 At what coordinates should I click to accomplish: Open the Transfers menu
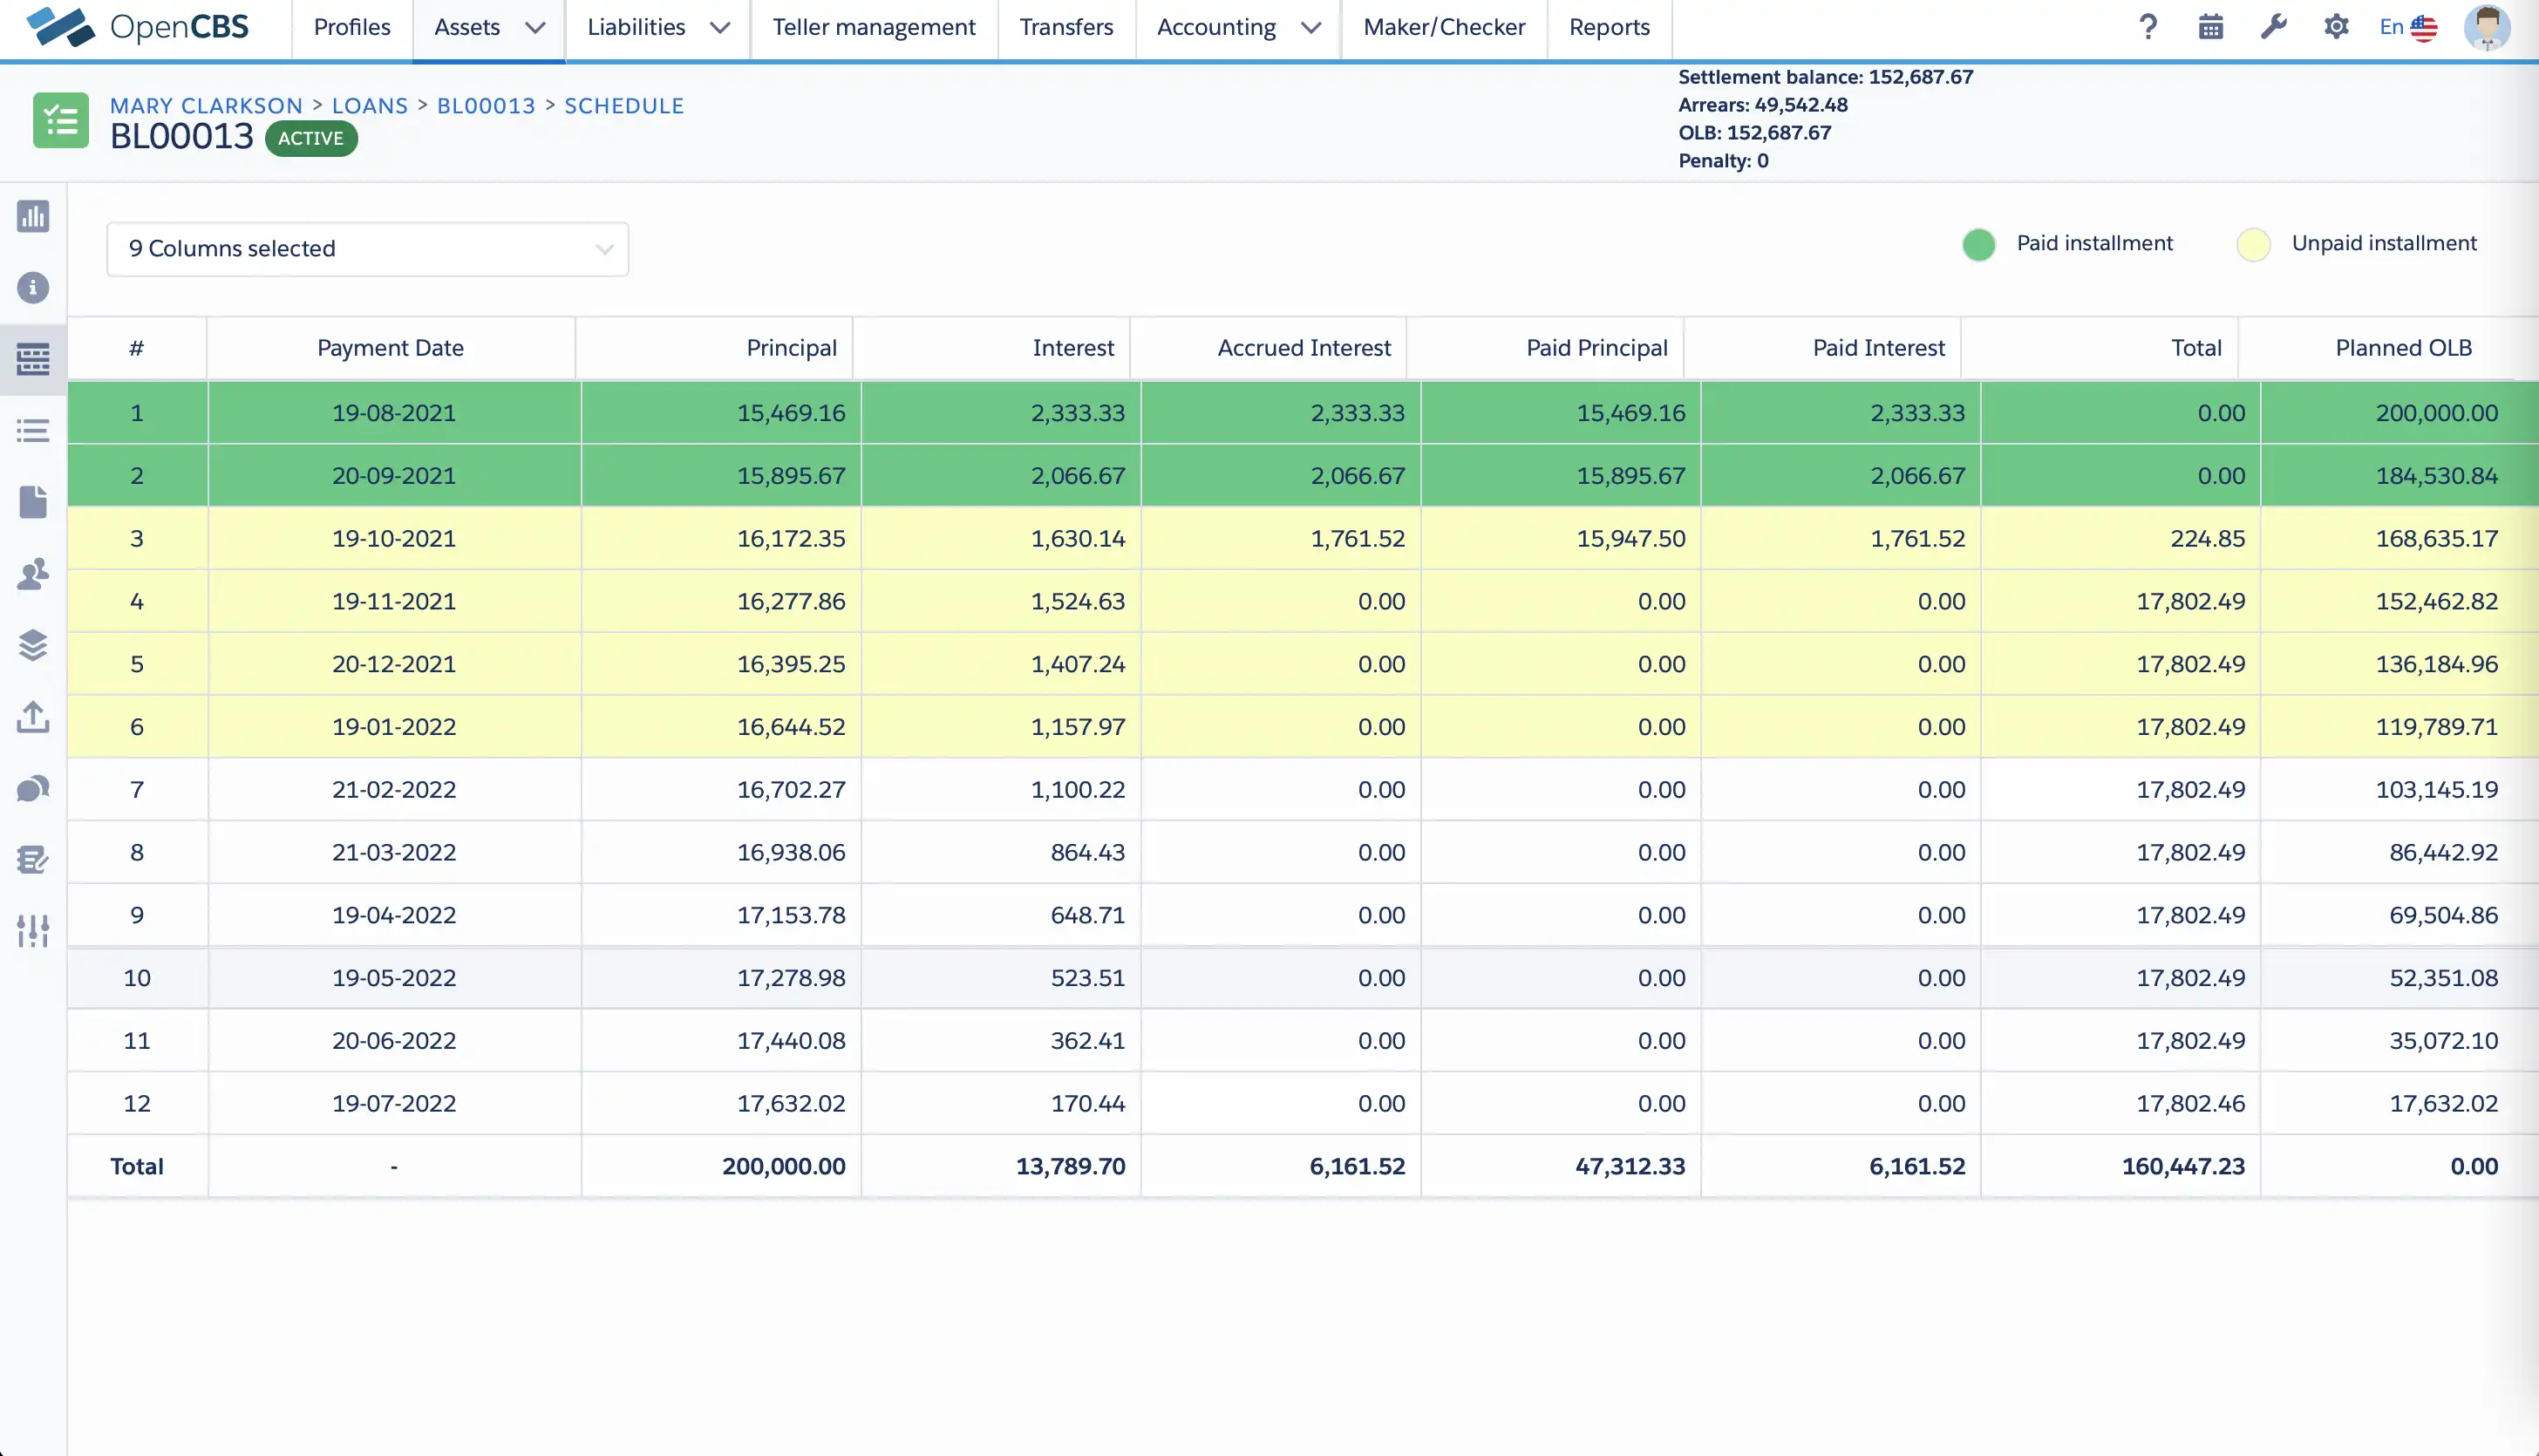1066,27
